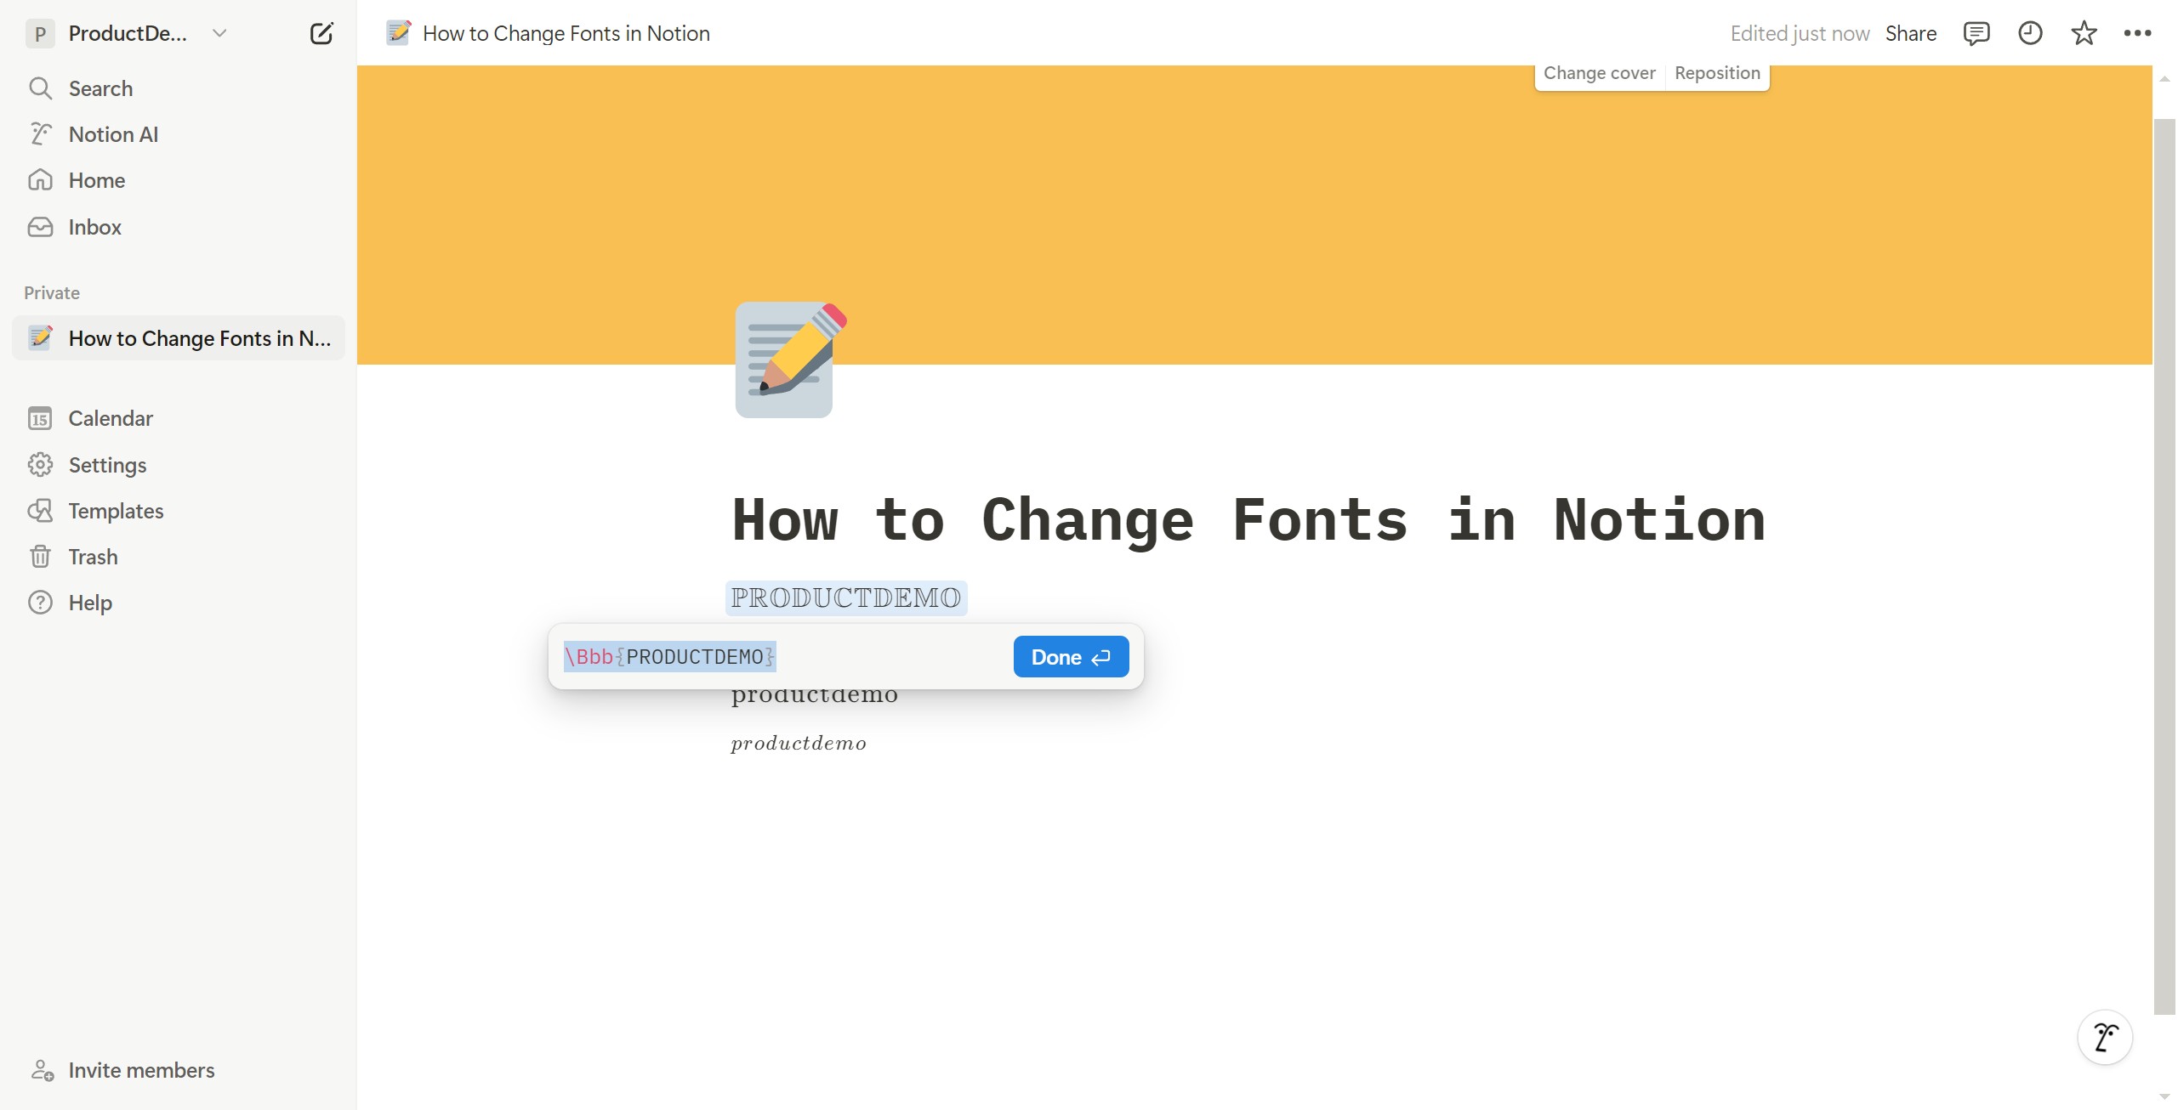Open the comments icon in top bar
This screenshot has width=2178, height=1110.
point(1976,33)
